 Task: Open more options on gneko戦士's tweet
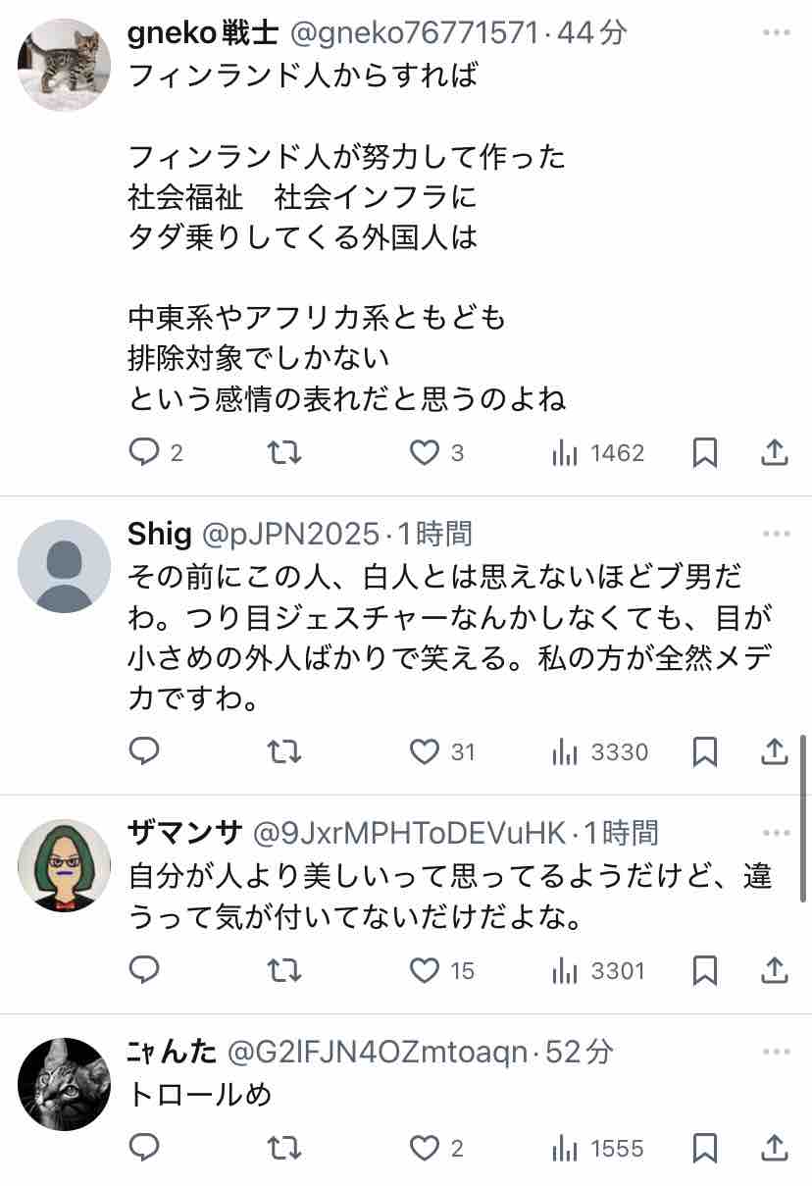click(x=776, y=33)
